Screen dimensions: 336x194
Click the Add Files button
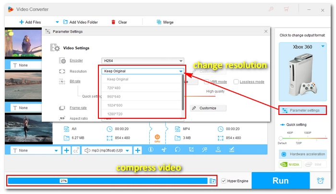coord(30,22)
